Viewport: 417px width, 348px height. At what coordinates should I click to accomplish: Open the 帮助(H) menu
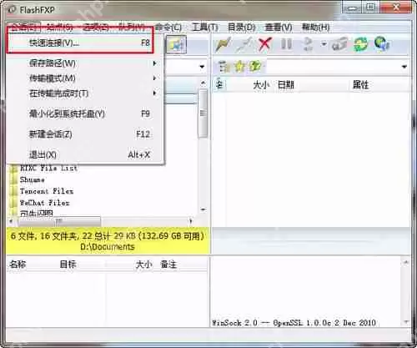(x=316, y=28)
